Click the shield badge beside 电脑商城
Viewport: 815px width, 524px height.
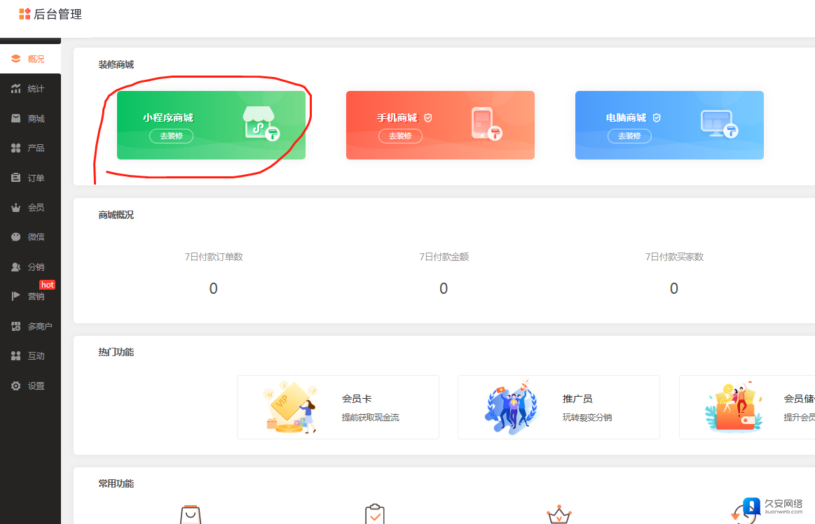click(657, 118)
